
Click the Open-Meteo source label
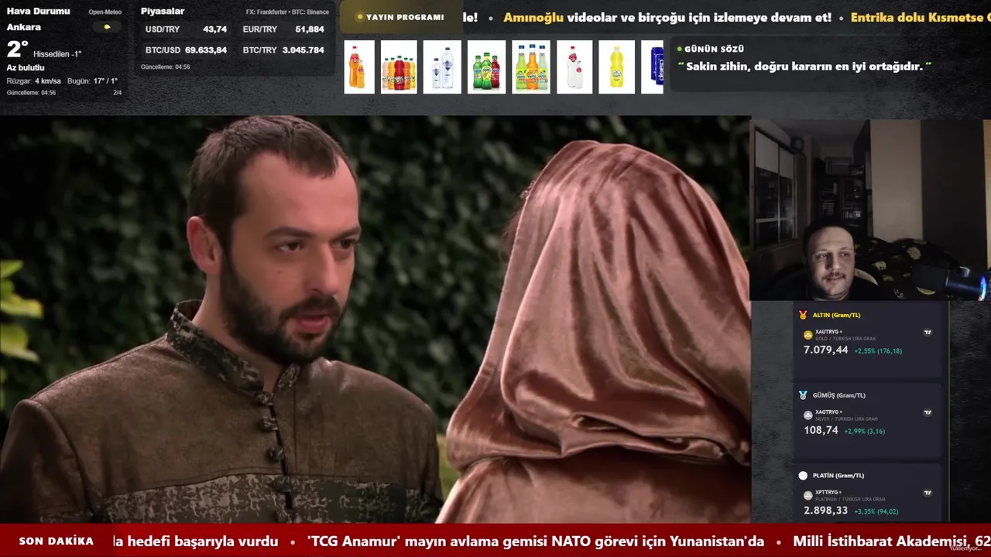coord(105,12)
